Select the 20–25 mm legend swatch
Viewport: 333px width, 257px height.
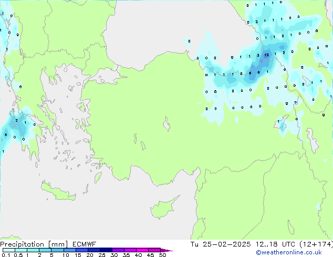[93, 250]
